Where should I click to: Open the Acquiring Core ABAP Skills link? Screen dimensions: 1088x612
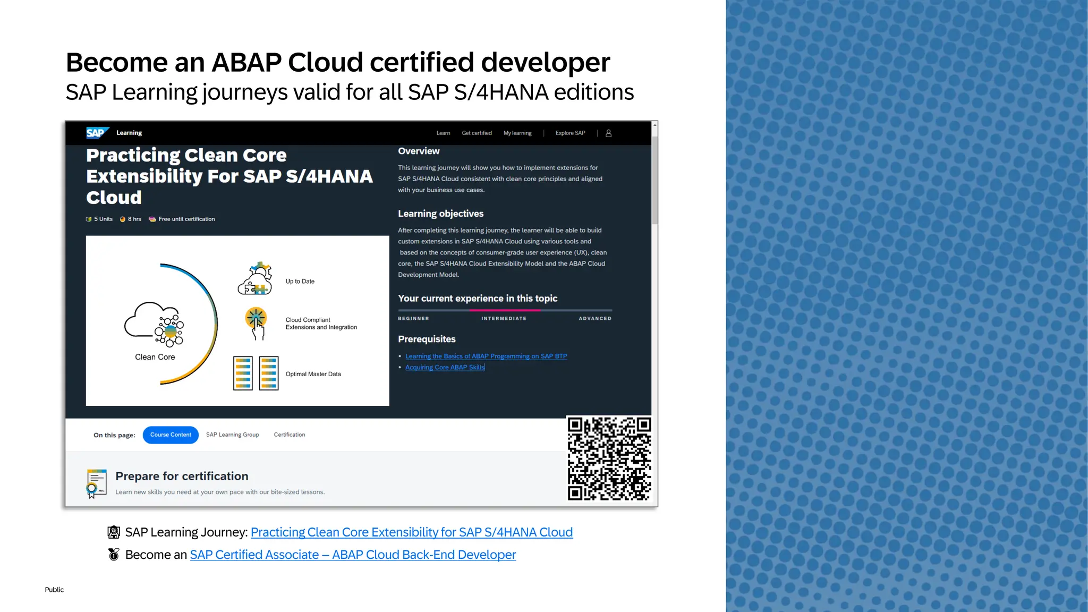point(445,367)
